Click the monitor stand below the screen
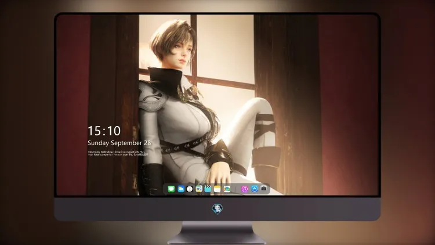 click(x=217, y=233)
